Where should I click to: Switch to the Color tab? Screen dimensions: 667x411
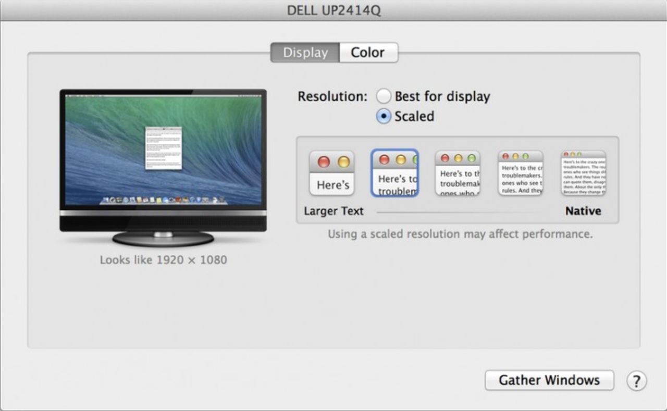(368, 52)
